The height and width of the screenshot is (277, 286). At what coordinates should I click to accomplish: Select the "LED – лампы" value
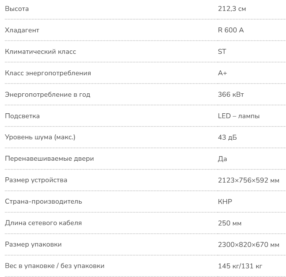(x=239, y=116)
